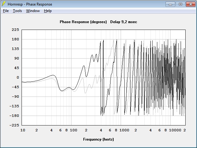This screenshot has height=148, width=197.
Task: Click the -135 y-axis label
Action: 14,106
